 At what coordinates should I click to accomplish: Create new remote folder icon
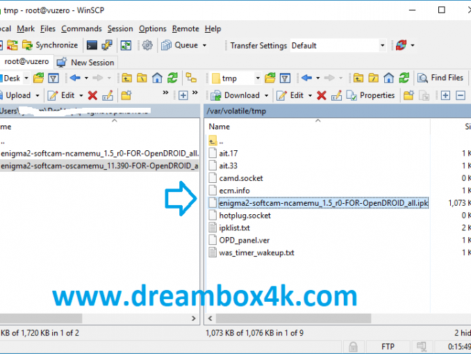[408, 96]
